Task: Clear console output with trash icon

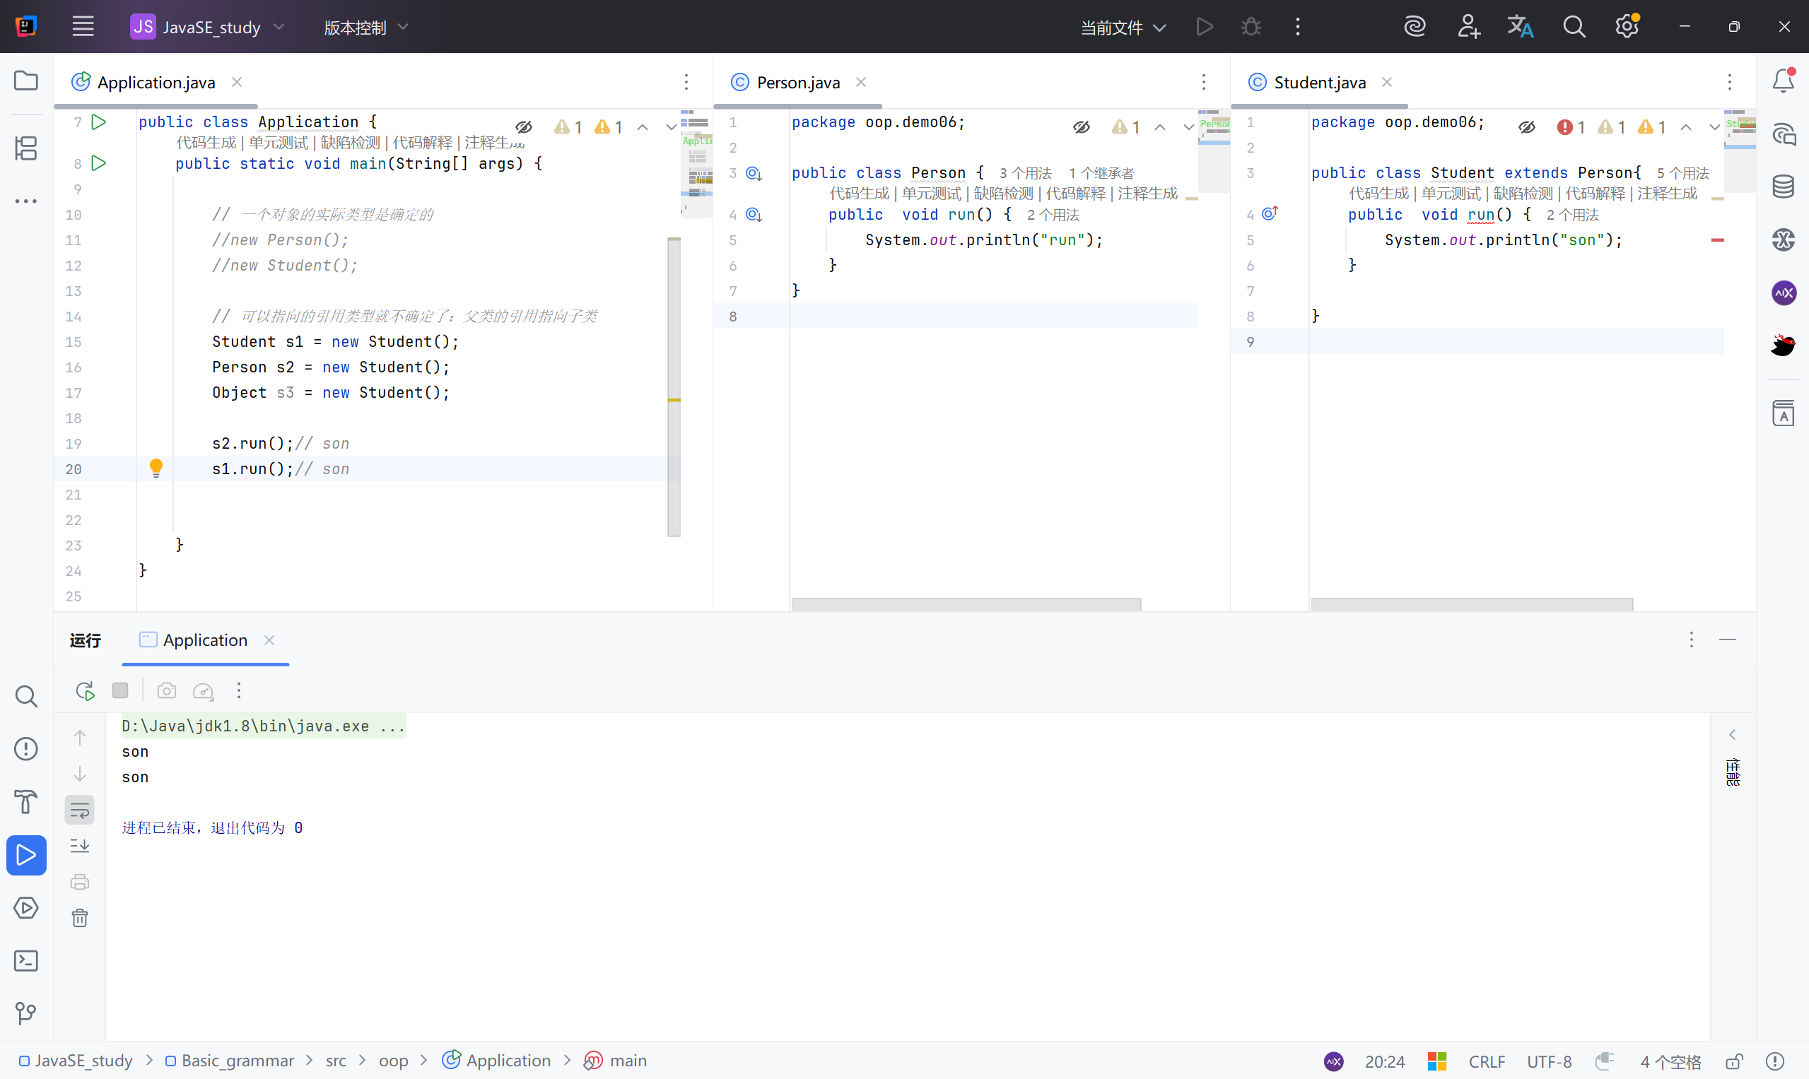Action: click(80, 919)
